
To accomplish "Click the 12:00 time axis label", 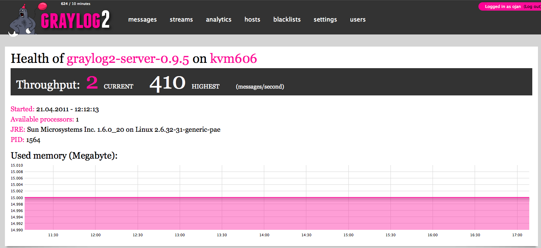I will (x=96, y=235).
